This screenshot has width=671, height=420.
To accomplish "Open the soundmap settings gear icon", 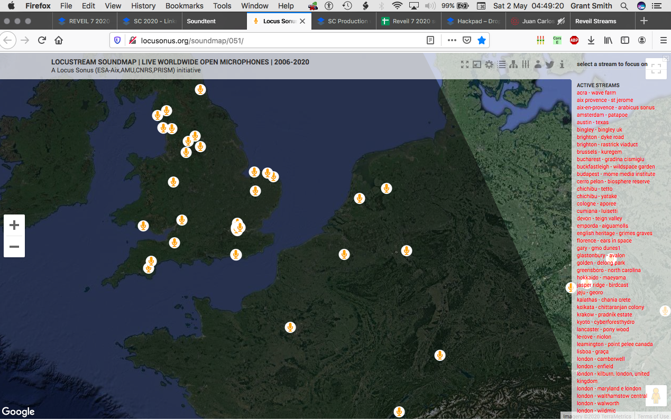I will (x=489, y=64).
